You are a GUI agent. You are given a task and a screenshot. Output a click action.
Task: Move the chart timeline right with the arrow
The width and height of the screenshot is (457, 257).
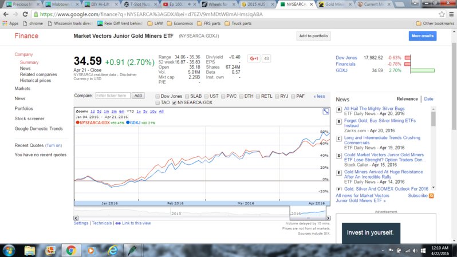[x=328, y=218]
